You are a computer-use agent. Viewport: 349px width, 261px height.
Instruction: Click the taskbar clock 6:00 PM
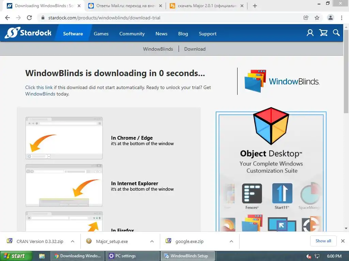(x=334, y=256)
